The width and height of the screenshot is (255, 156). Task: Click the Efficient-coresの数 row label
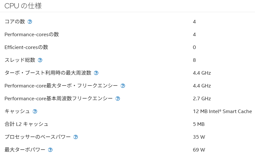tap(26, 47)
